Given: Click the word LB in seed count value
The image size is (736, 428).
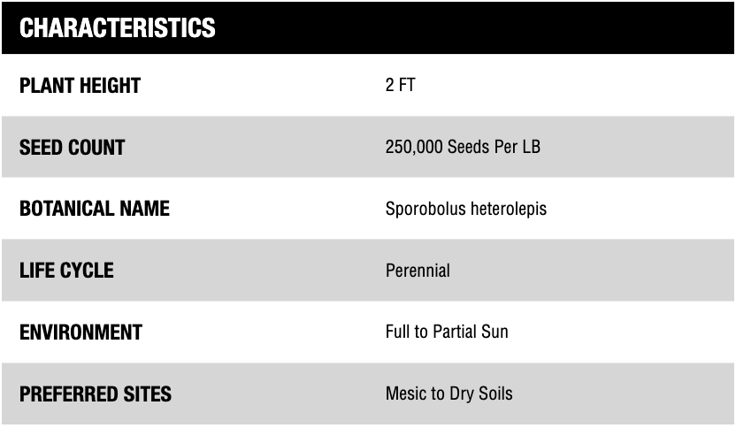Looking at the screenshot, I should pos(530,147).
